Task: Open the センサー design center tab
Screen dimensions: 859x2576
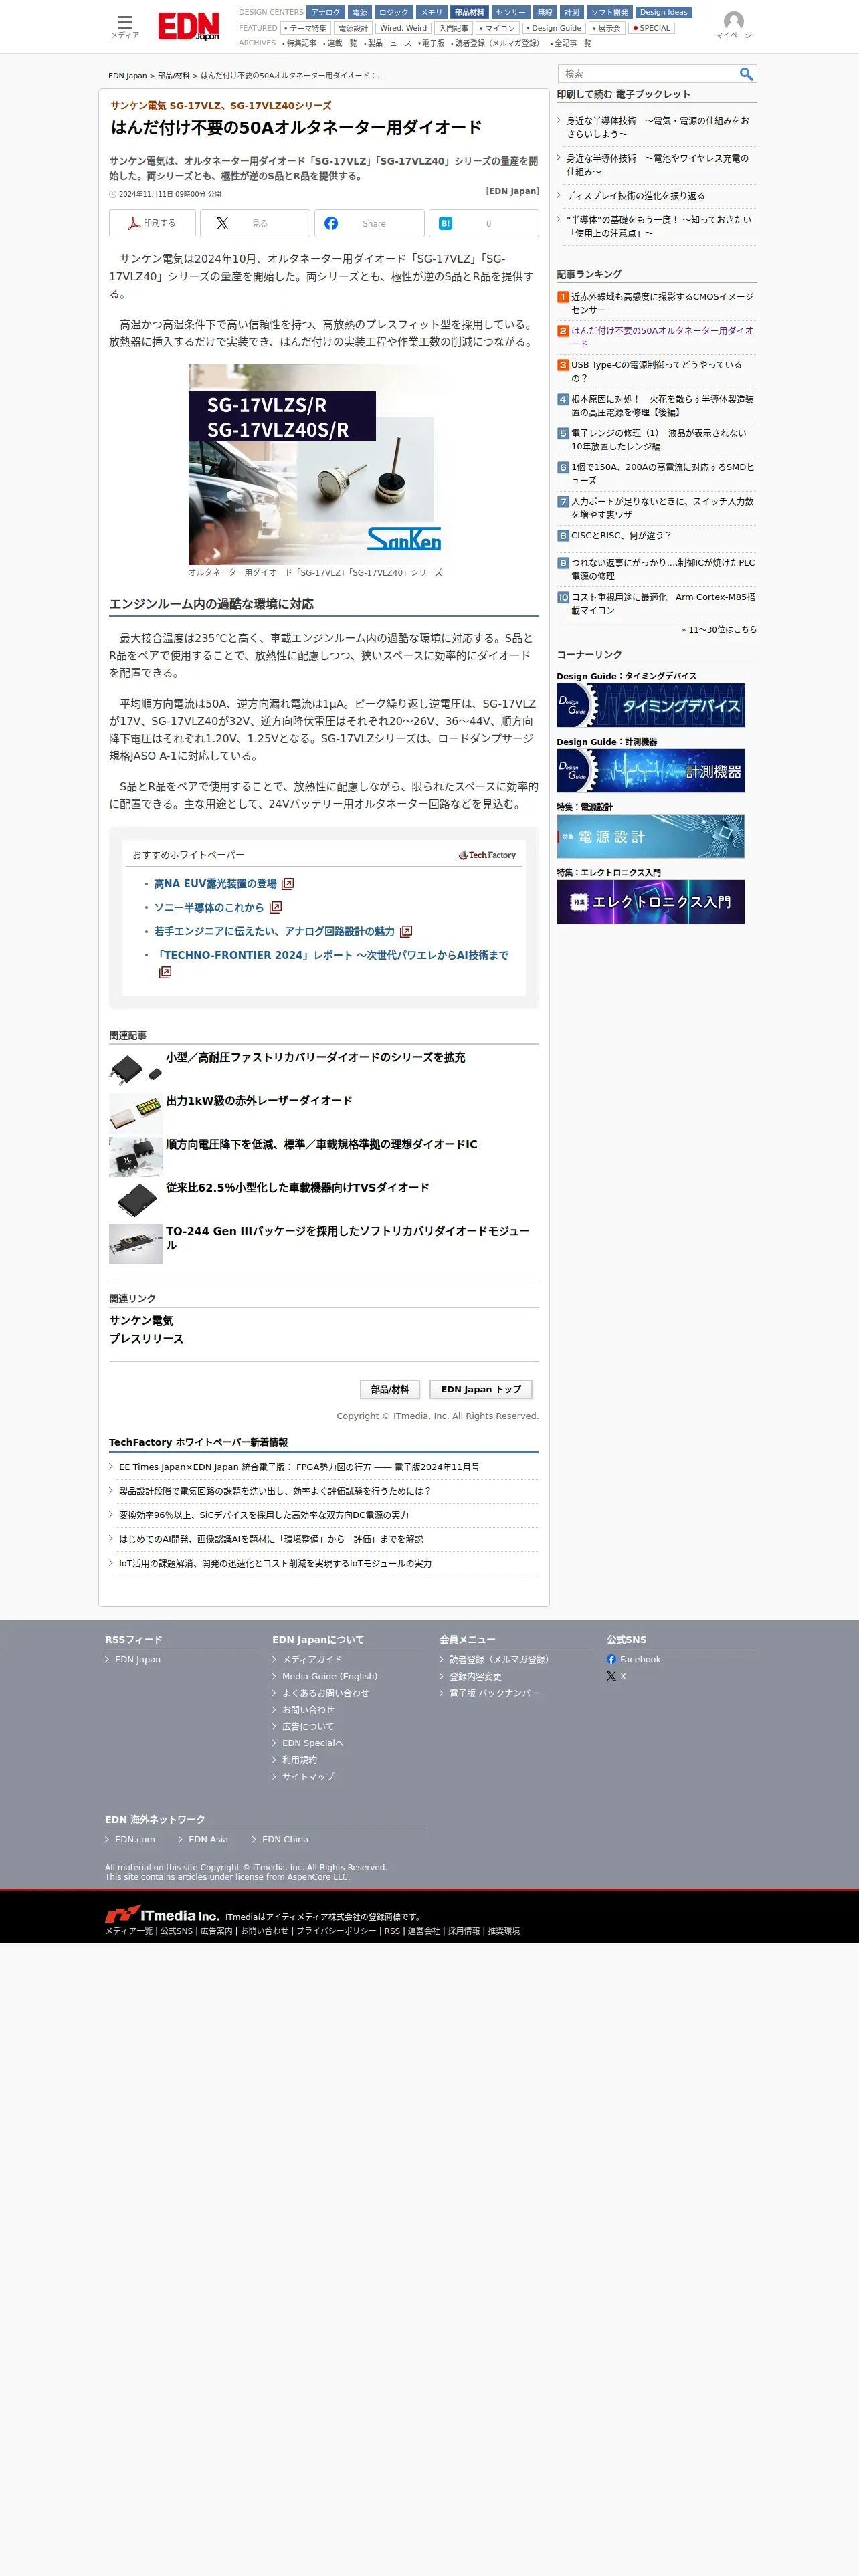Action: 510,13
